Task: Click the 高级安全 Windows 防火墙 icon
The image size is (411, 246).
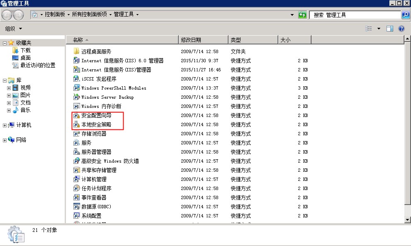Action: pyautogui.click(x=76, y=161)
